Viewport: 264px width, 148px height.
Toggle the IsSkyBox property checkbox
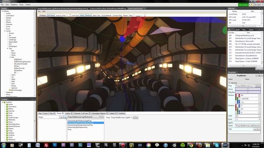(x=248, y=92)
